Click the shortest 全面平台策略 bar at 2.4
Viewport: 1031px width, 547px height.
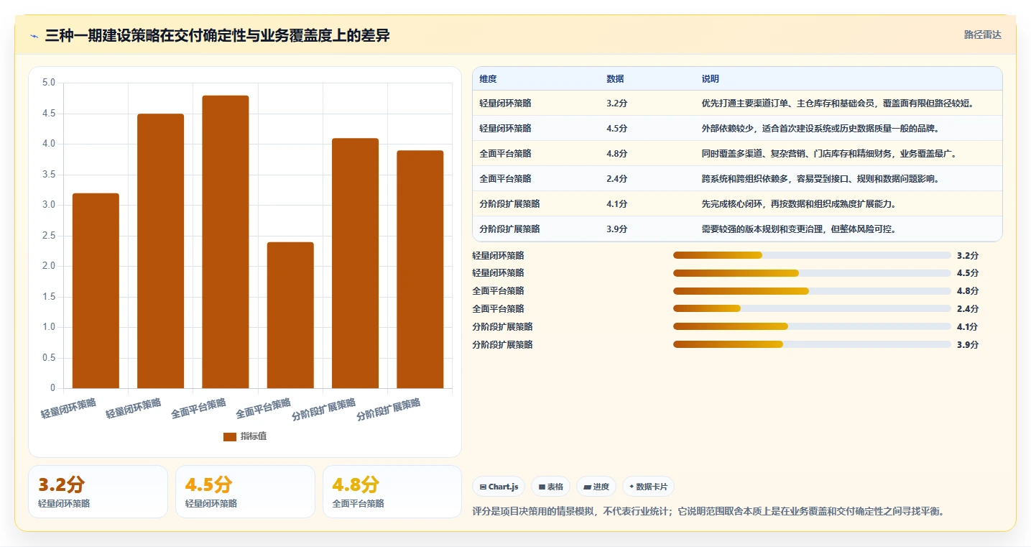(x=290, y=315)
